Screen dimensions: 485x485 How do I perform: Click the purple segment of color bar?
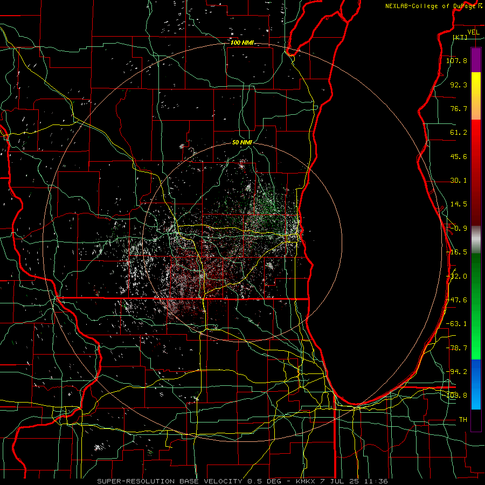click(476, 60)
